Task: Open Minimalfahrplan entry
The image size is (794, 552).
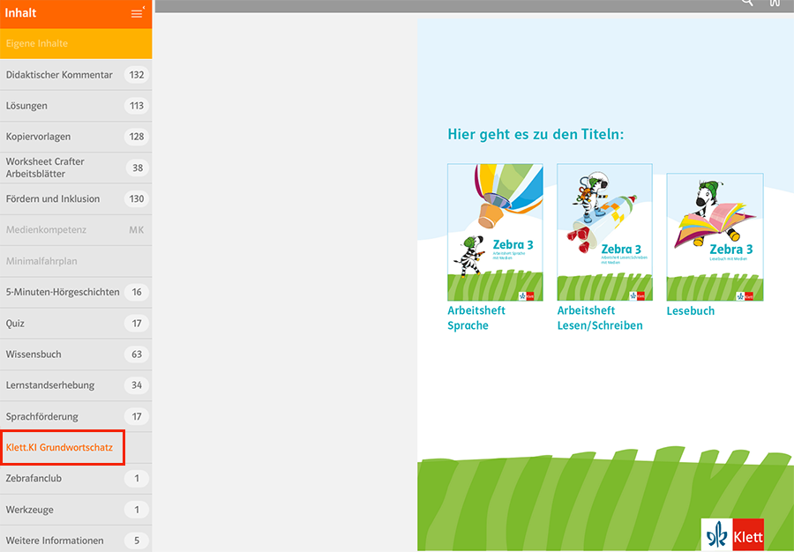Action: pyautogui.click(x=76, y=261)
